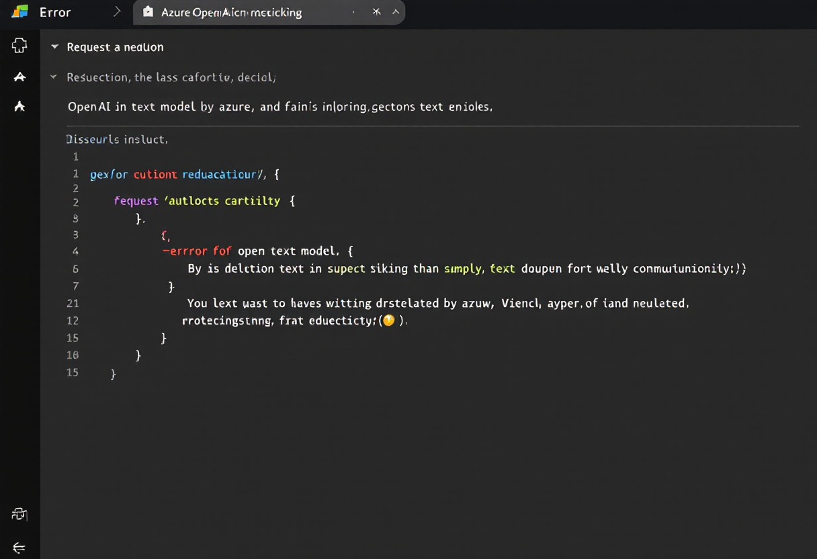Click the breadcrumb chevron after Error

click(x=118, y=11)
